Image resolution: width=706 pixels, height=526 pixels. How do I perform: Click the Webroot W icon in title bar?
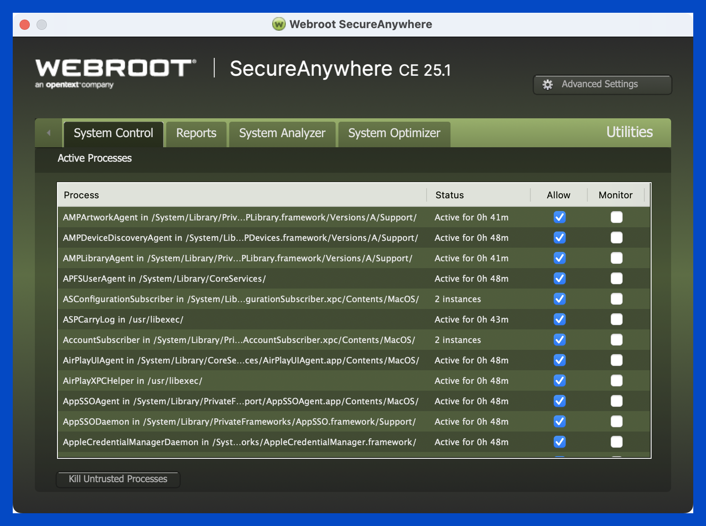(279, 24)
